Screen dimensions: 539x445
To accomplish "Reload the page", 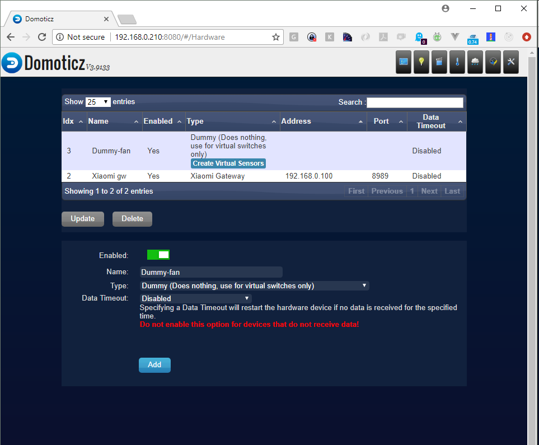I will (42, 37).
